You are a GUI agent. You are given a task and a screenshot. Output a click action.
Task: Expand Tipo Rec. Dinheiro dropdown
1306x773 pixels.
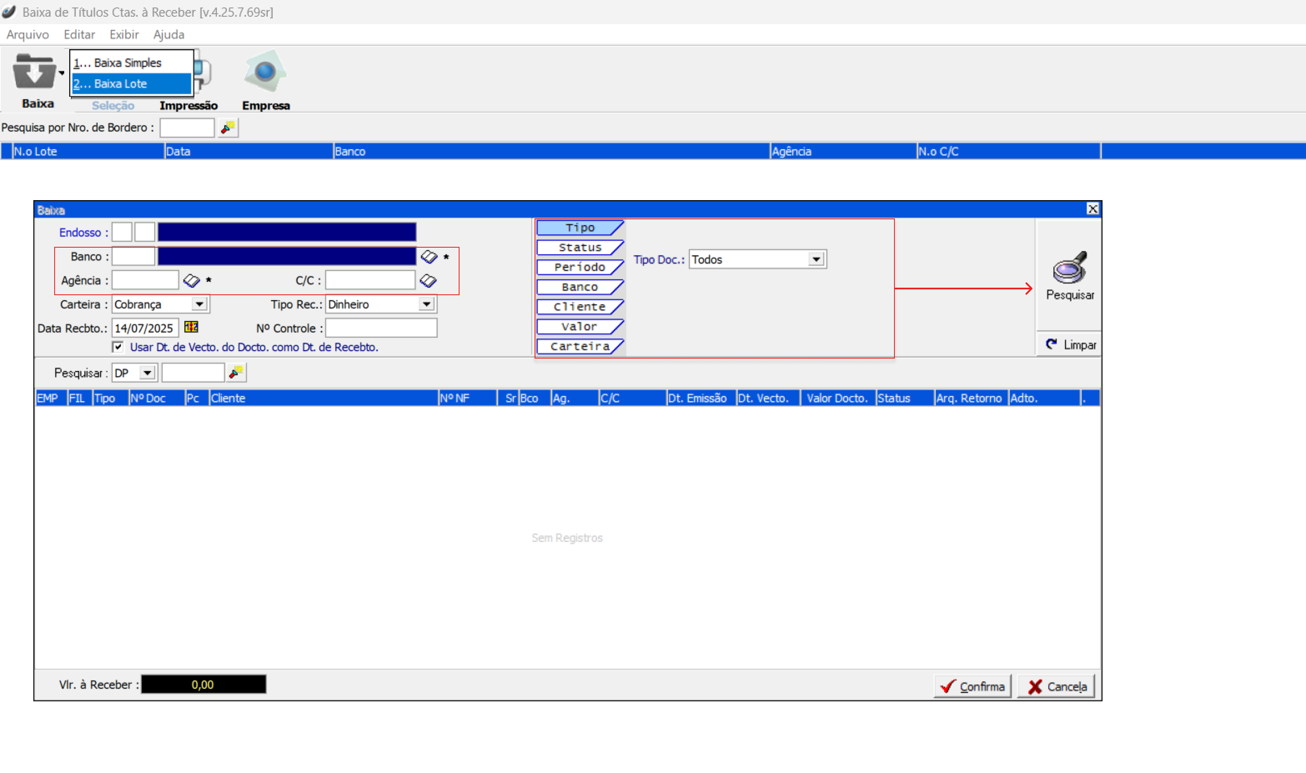coord(426,304)
